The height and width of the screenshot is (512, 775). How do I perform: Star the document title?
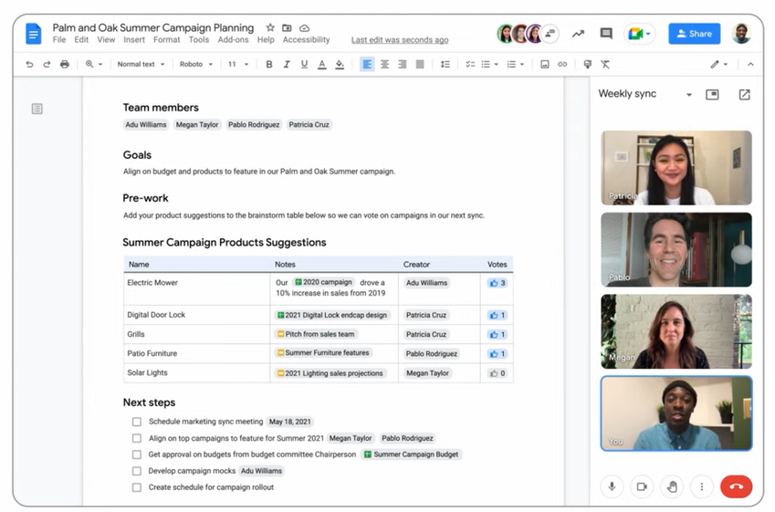pyautogui.click(x=270, y=28)
